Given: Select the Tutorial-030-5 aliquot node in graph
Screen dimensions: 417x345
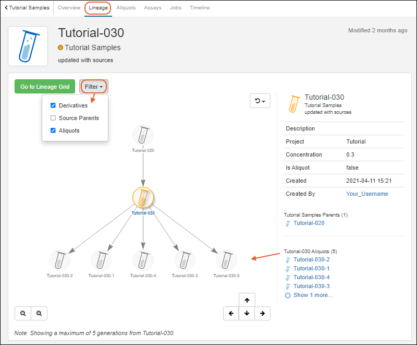Looking at the screenshot, I should [x=226, y=260].
